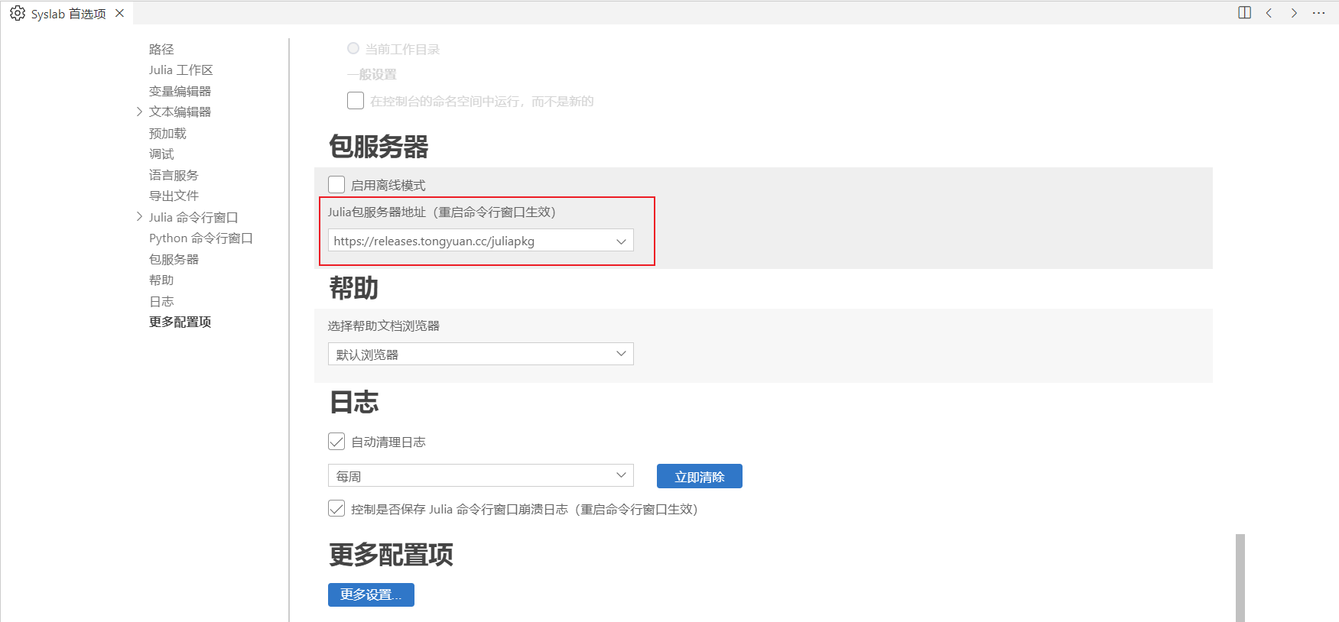Split the editor with the layout icon
This screenshot has width=1339, height=622.
coord(1244,12)
